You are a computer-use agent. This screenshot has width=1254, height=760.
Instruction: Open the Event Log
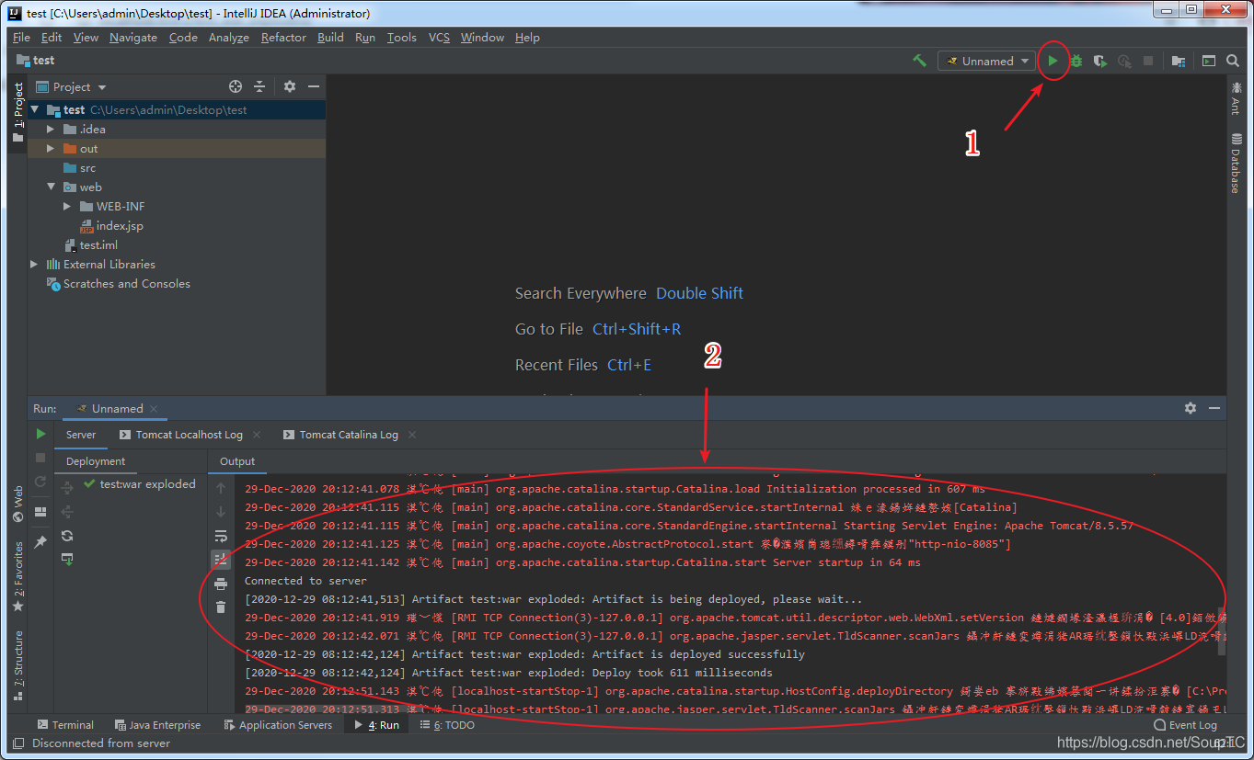(x=1186, y=725)
